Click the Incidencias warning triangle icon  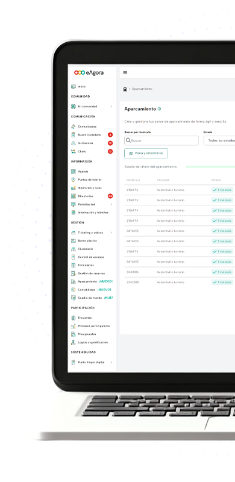point(73,143)
